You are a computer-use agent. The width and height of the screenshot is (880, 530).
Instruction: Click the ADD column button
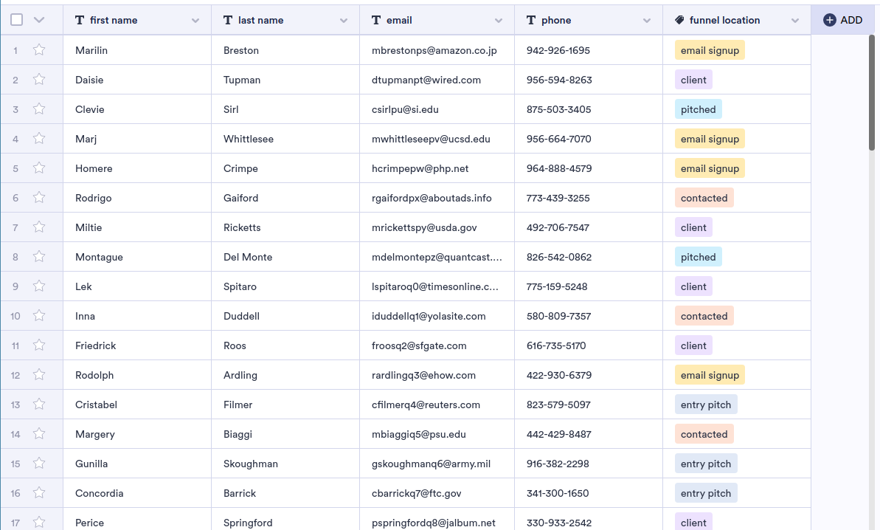point(843,20)
